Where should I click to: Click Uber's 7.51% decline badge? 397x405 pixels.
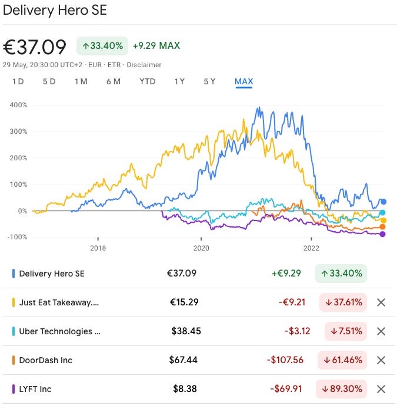click(346, 331)
